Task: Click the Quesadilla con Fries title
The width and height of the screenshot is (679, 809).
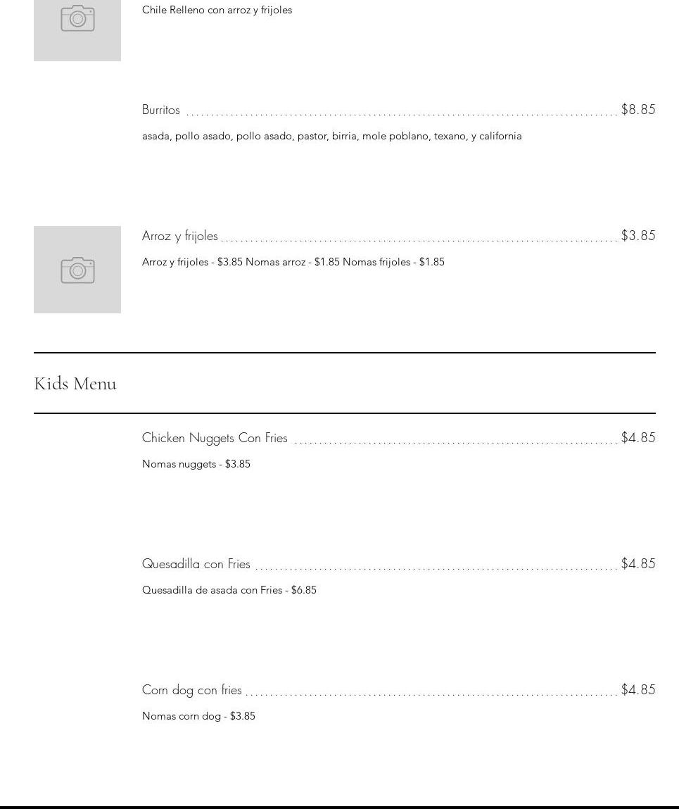Action: click(196, 564)
